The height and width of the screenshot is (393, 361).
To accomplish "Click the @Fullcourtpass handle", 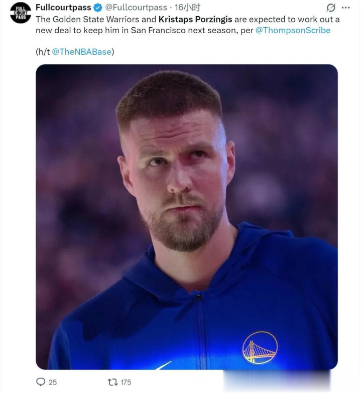I will pyautogui.click(x=136, y=8).
